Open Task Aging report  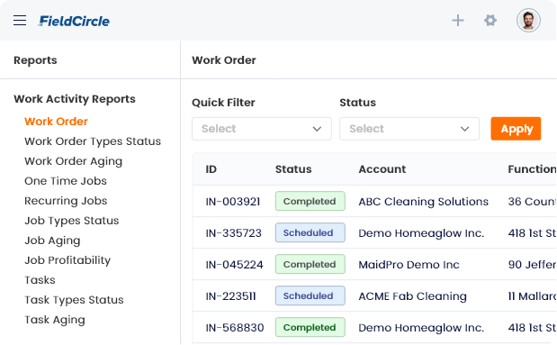[55, 320]
